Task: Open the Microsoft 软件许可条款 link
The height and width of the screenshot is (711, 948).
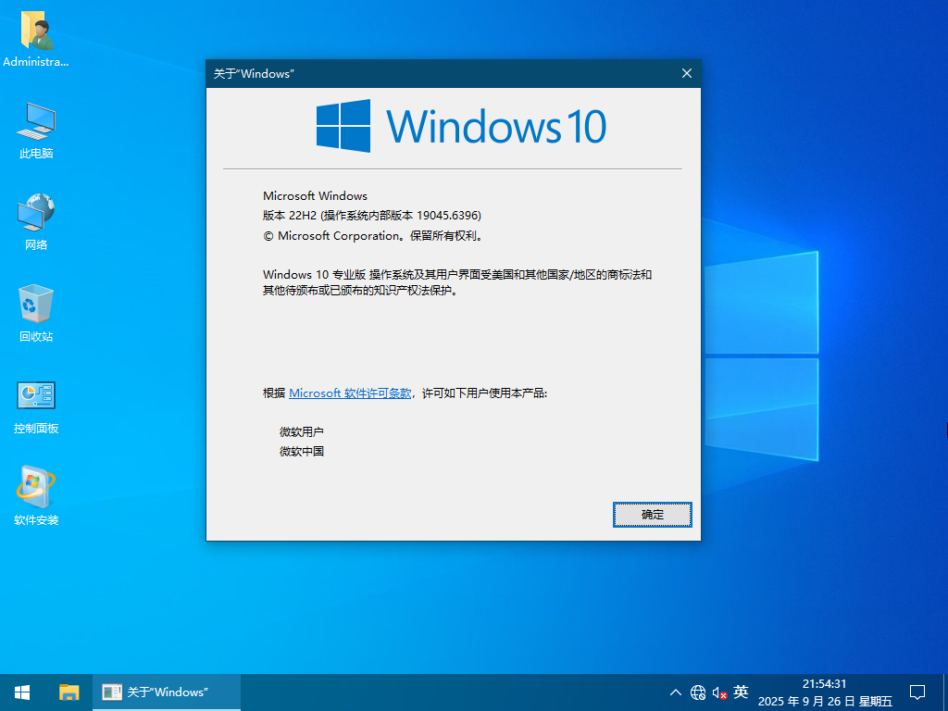Action: click(350, 393)
